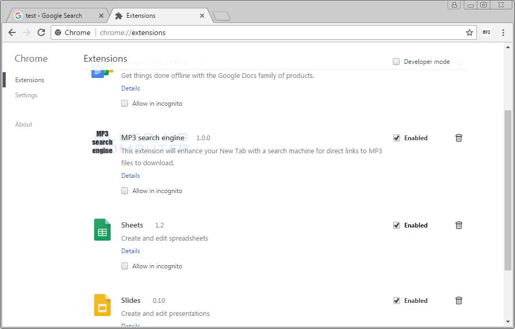Viewport: 515px width, 329px height.
Task: Select the Extensions browser tab
Action: point(161,16)
